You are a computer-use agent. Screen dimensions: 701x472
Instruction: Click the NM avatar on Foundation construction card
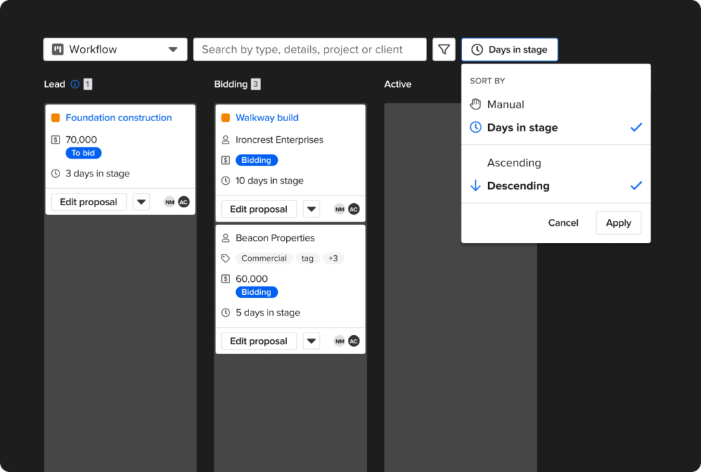(170, 202)
